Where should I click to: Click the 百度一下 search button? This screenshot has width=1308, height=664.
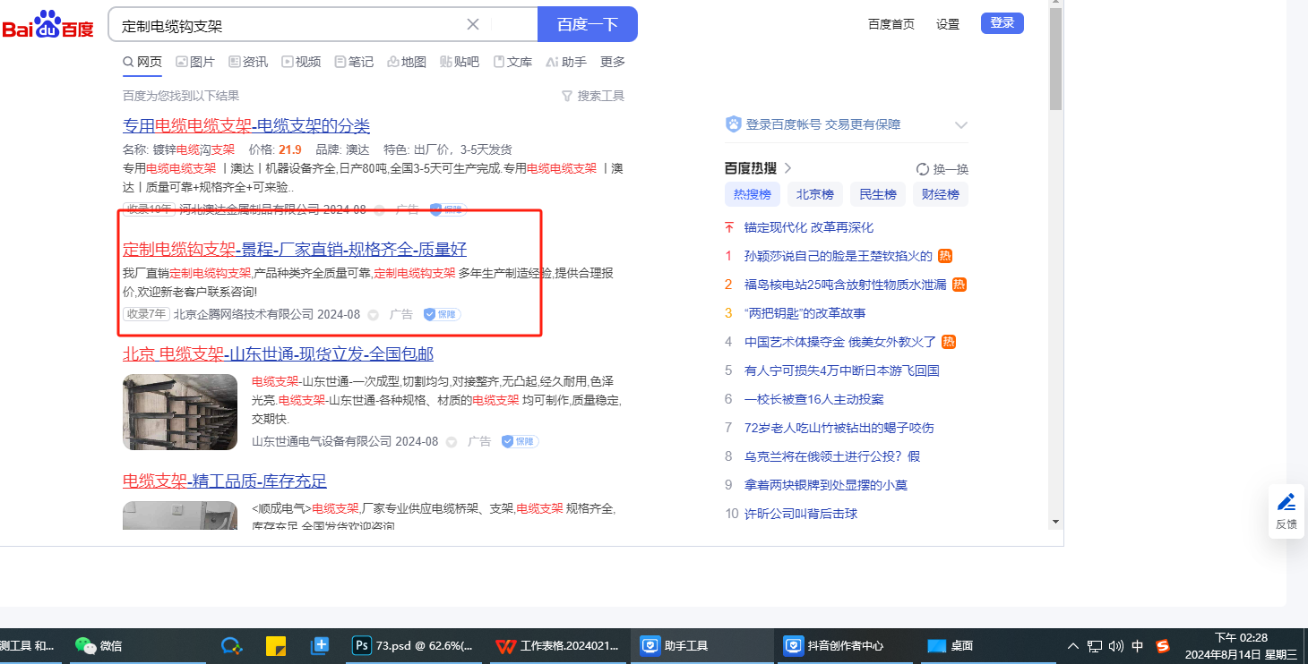(x=587, y=24)
